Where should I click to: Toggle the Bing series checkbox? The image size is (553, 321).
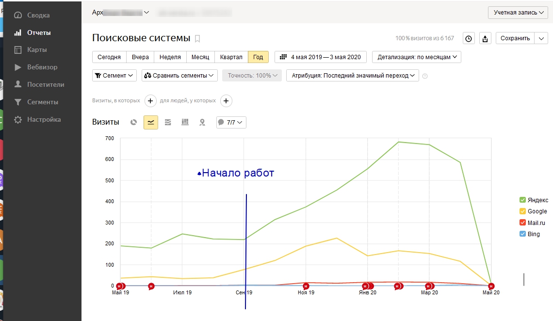[x=522, y=234]
